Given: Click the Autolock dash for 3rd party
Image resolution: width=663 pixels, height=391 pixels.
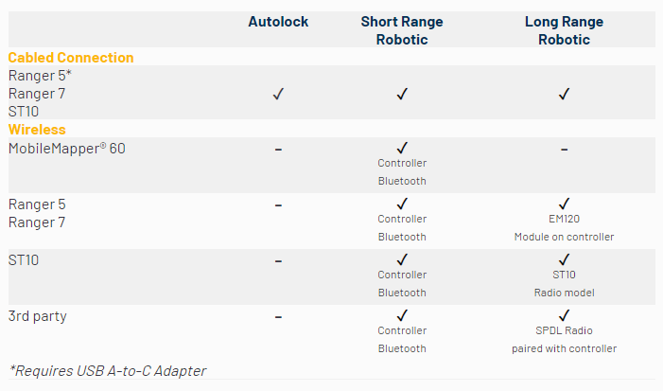Looking at the screenshot, I should (x=278, y=316).
